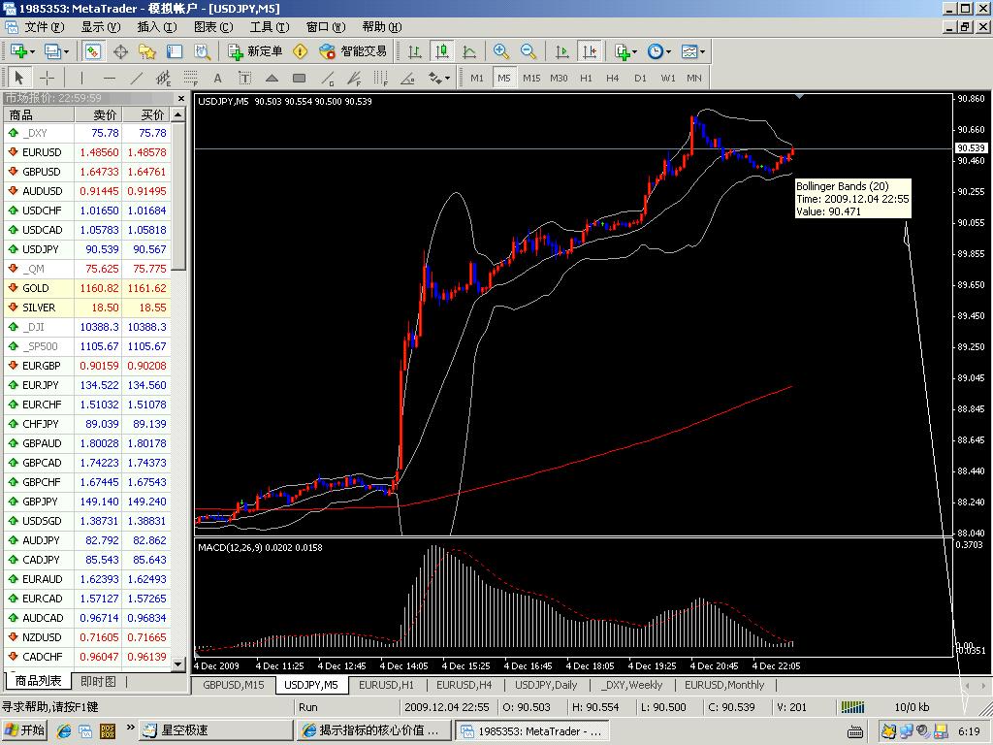The height and width of the screenshot is (745, 993).
Task: Click the market watch scroll-up arrow
Action: (178, 114)
